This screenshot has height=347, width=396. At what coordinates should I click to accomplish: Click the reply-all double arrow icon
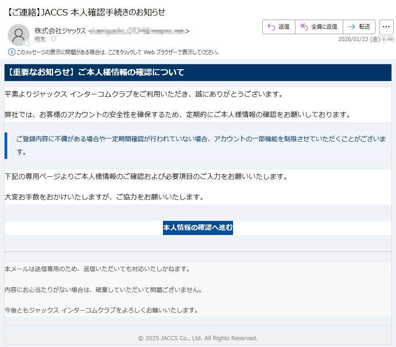(304, 27)
